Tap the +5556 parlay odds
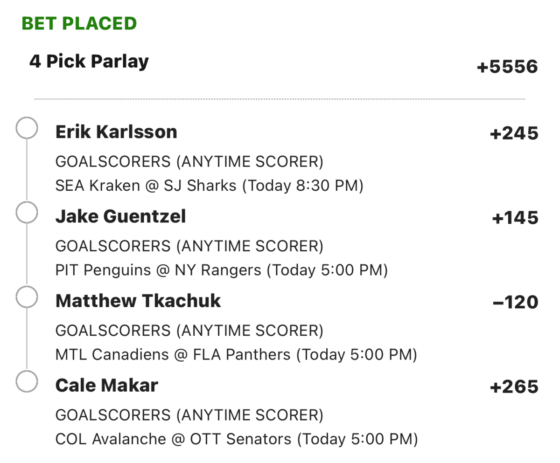This screenshot has height=463, width=560. pyautogui.click(x=507, y=68)
